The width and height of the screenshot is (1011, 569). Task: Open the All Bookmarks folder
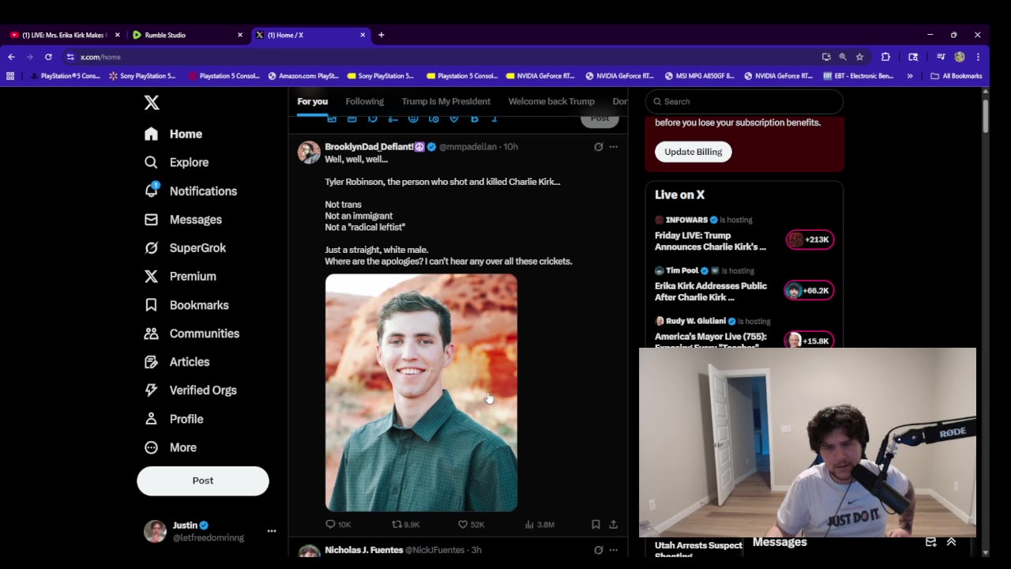click(x=956, y=76)
